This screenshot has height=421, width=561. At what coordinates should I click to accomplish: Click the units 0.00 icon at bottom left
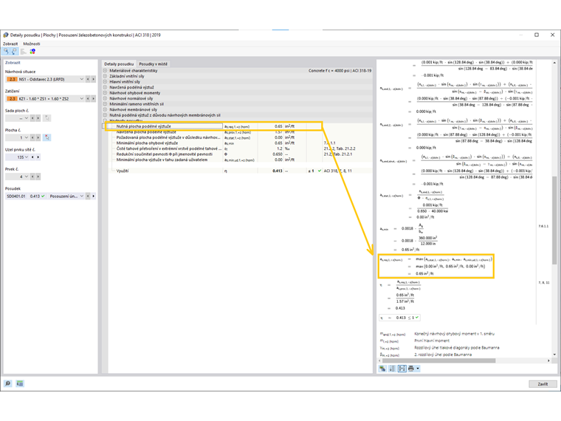20,383
